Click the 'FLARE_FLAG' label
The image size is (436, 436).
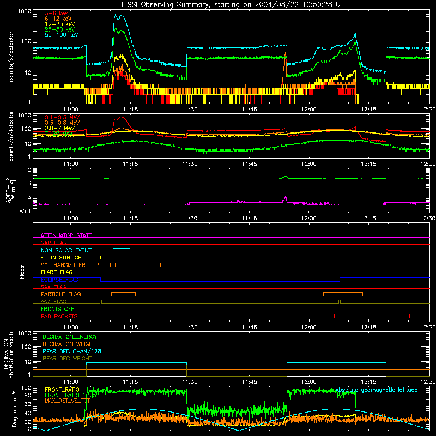tap(57, 272)
